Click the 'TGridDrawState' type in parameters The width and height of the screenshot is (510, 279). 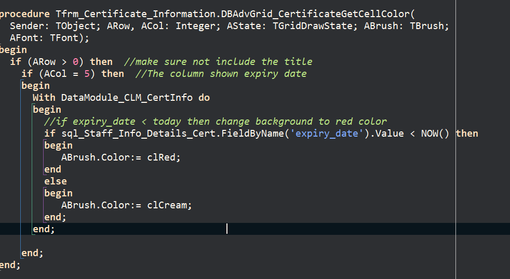tap(312, 26)
